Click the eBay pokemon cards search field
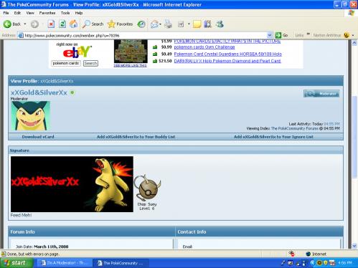The image size is (358, 268). click(x=66, y=63)
